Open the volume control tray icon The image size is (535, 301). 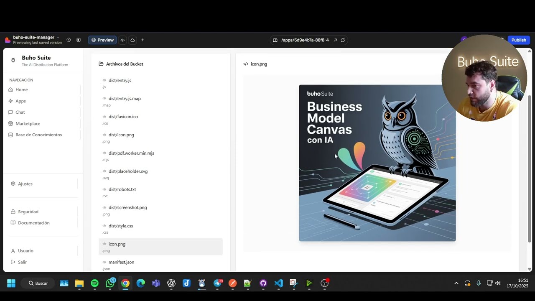coord(498,283)
